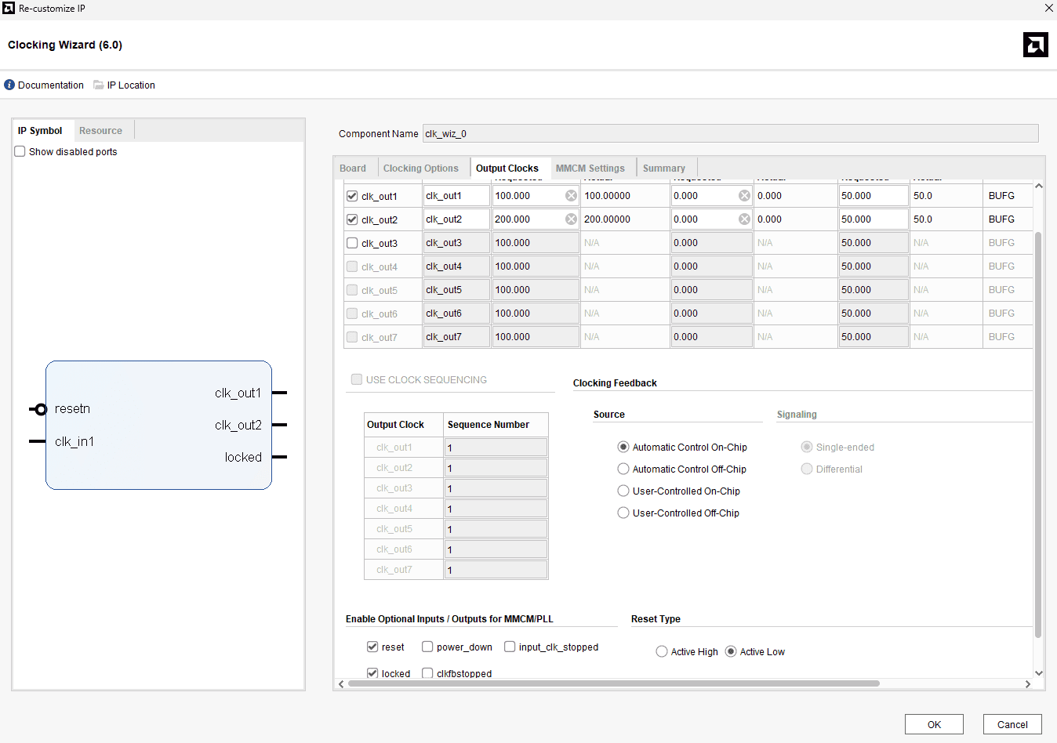Screen dimensions: 1057x743
Task: Click the IP Location folder icon
Action: (99, 85)
